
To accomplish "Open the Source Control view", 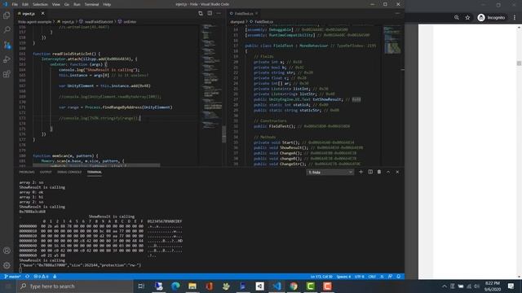I will [7, 45].
